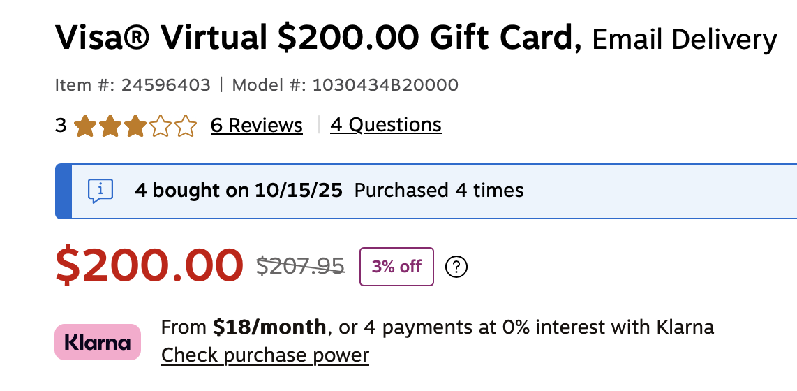797x391 pixels.
Task: Click the 3% off discount badge
Action: pyautogui.click(x=396, y=267)
